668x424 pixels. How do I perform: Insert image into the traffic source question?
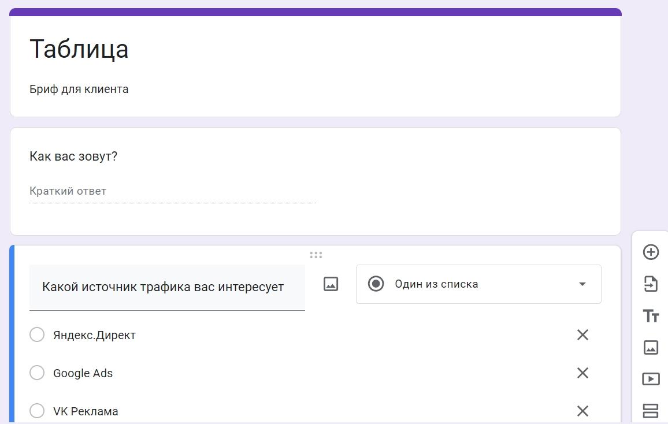(x=331, y=284)
